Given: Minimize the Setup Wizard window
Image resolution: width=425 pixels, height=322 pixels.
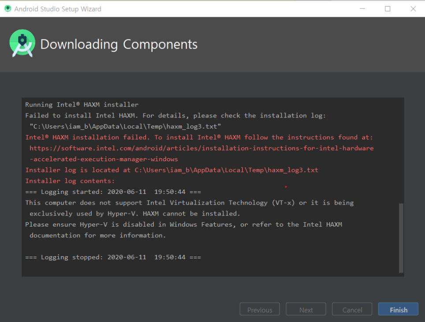Looking at the screenshot, I should click(362, 9).
